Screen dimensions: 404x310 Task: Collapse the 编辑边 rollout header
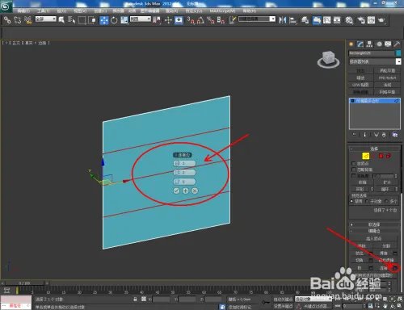[374, 231]
